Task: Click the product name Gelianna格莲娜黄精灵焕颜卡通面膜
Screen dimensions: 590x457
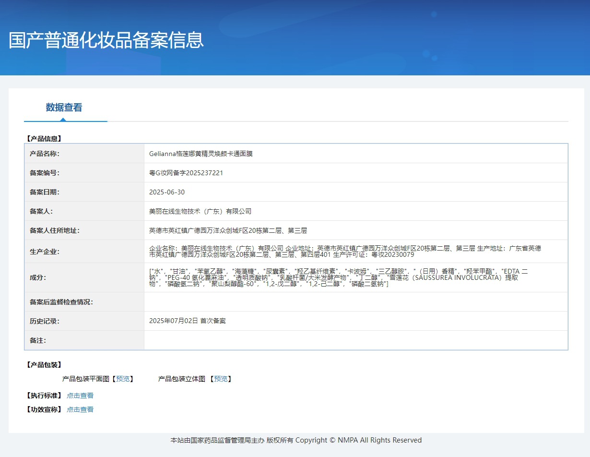Action: pyautogui.click(x=201, y=154)
